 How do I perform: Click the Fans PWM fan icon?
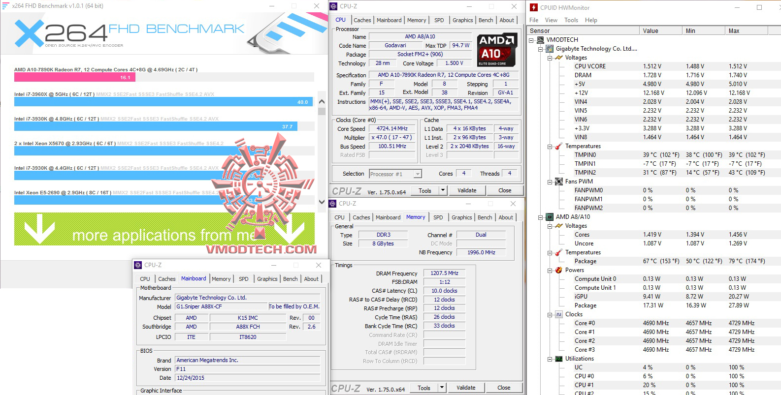pyautogui.click(x=559, y=182)
